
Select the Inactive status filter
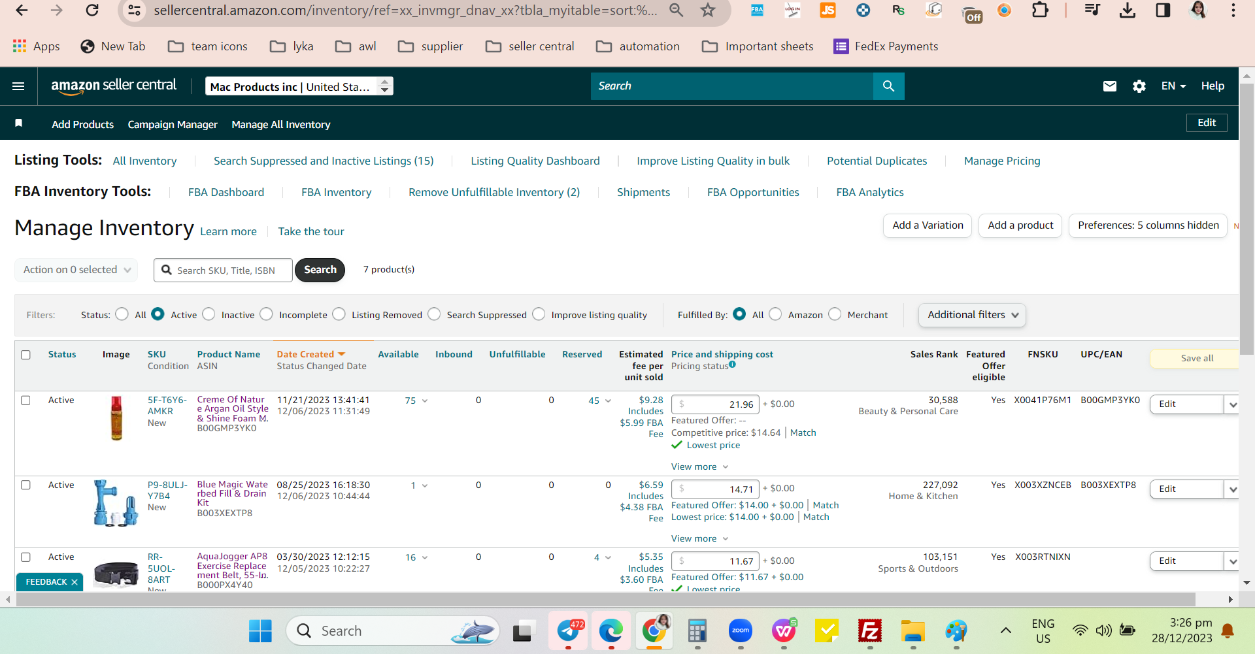coord(209,314)
